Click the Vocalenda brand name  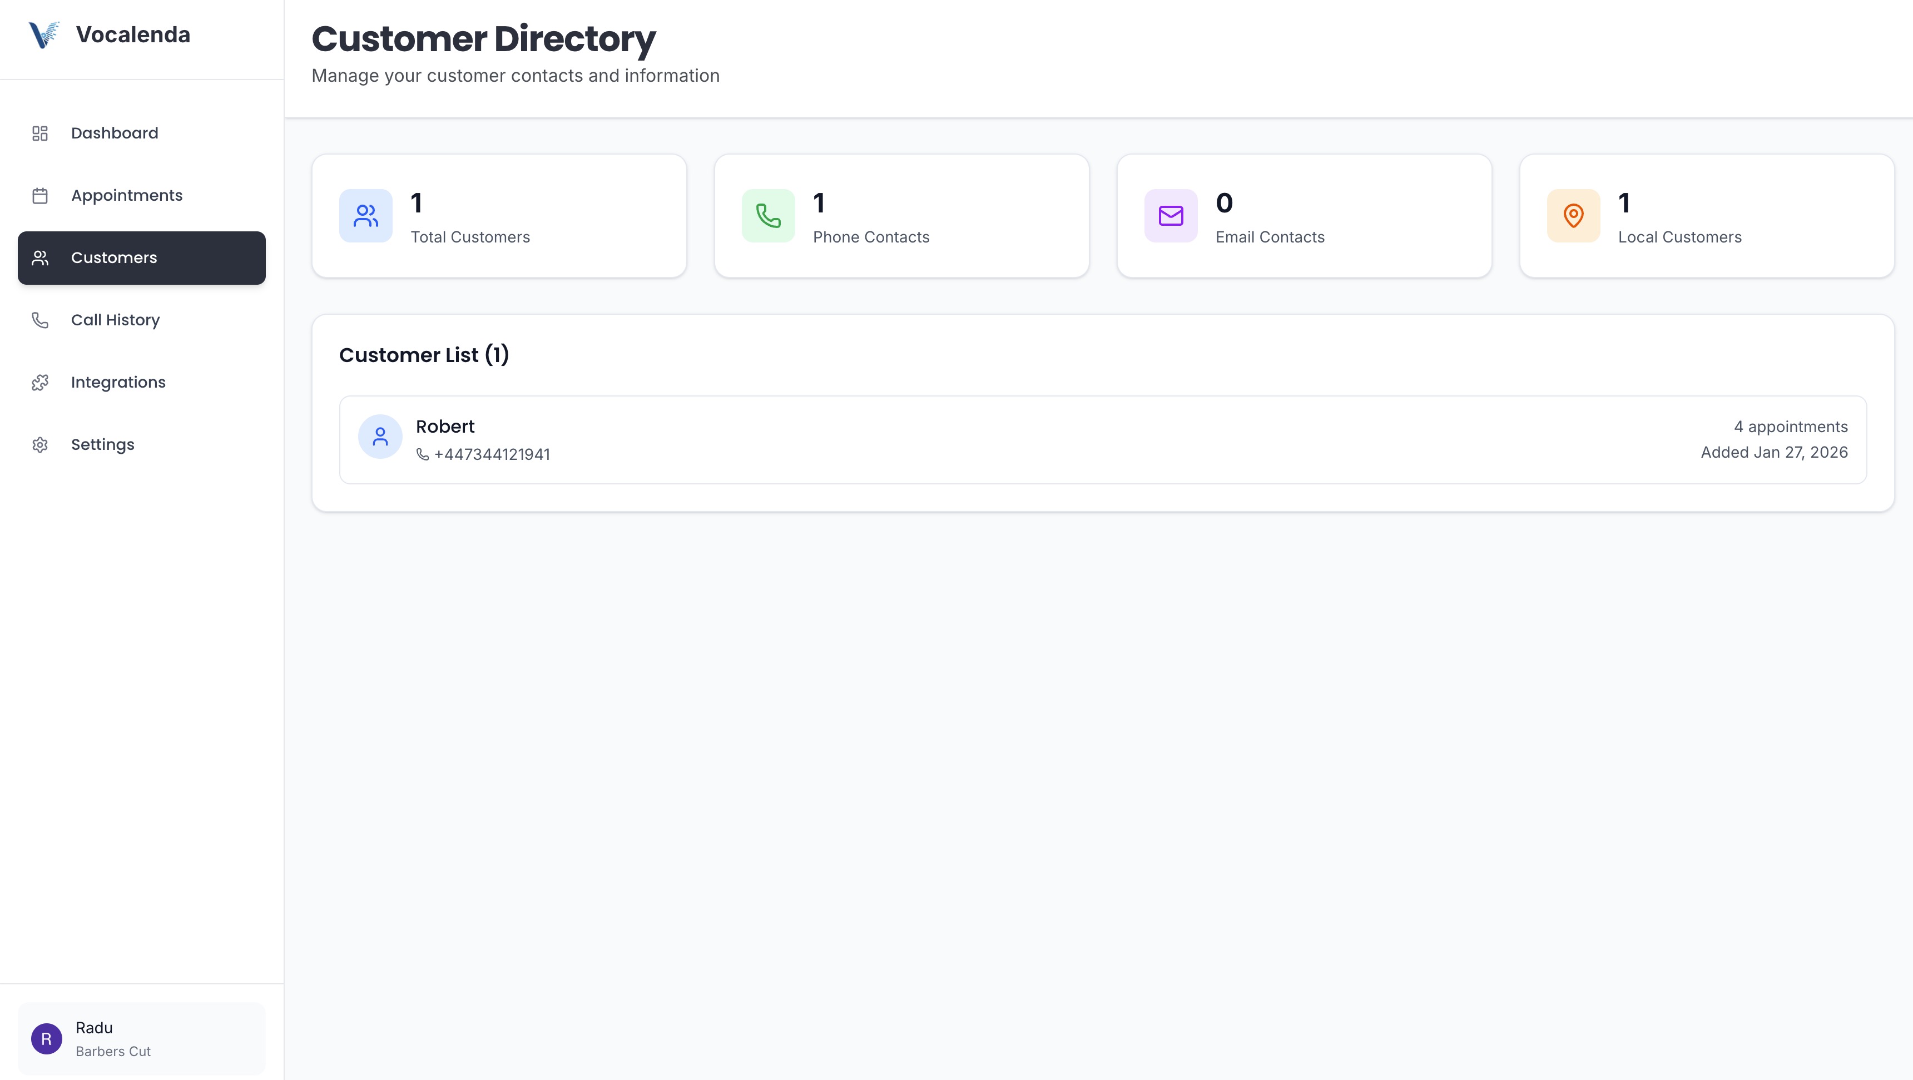133,35
